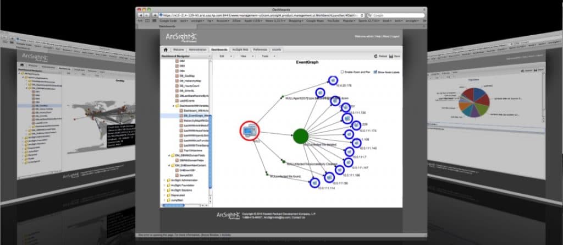This screenshot has width=563, height=245.
Task: Select the red-circled source computer node
Action: coord(250,130)
